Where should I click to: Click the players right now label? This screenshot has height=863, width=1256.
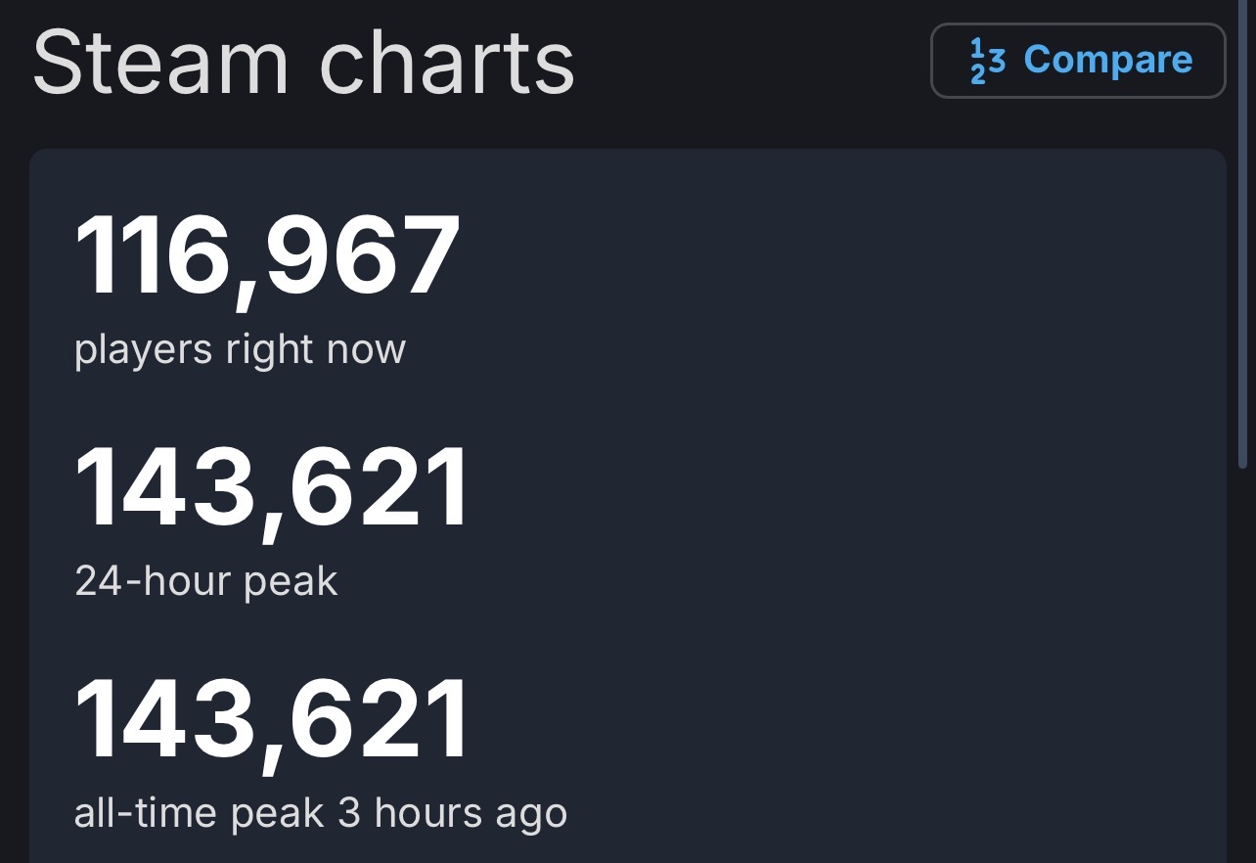[240, 349]
